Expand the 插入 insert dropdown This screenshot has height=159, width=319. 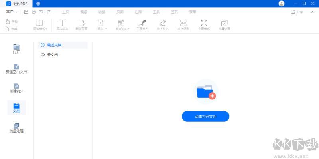[x=102, y=25]
